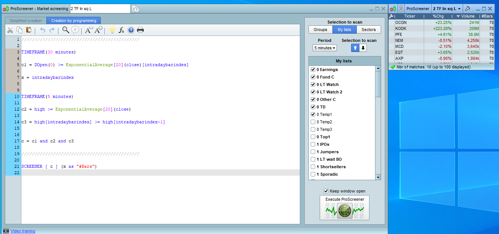Switch to Sectors tab

(x=369, y=30)
